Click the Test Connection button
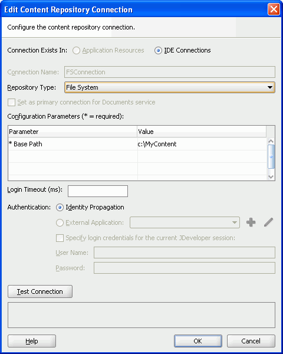Image resolution: width=283 pixels, height=354 pixels. coord(40,291)
